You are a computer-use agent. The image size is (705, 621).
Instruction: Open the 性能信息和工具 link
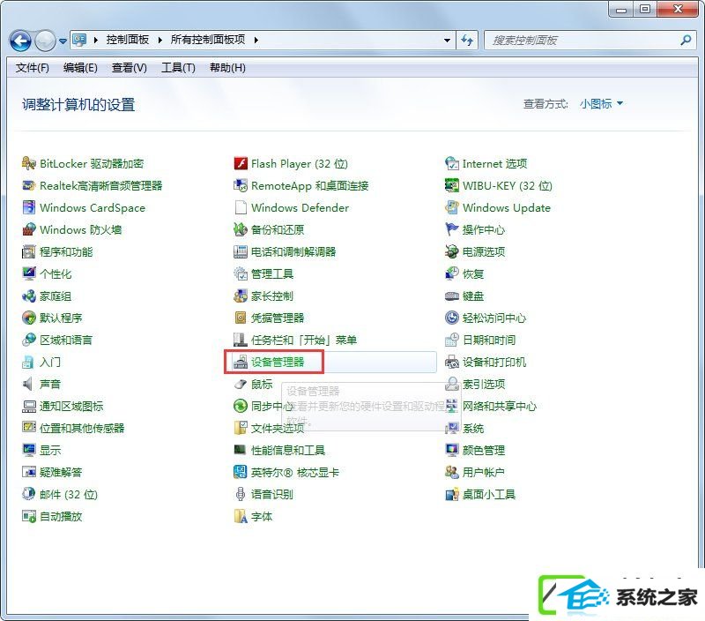click(288, 451)
